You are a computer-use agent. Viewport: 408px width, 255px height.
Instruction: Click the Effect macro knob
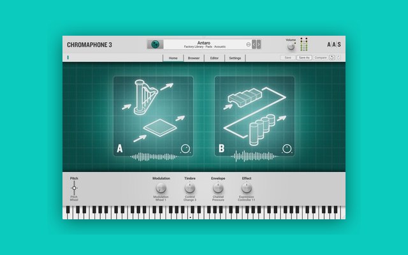click(x=247, y=187)
